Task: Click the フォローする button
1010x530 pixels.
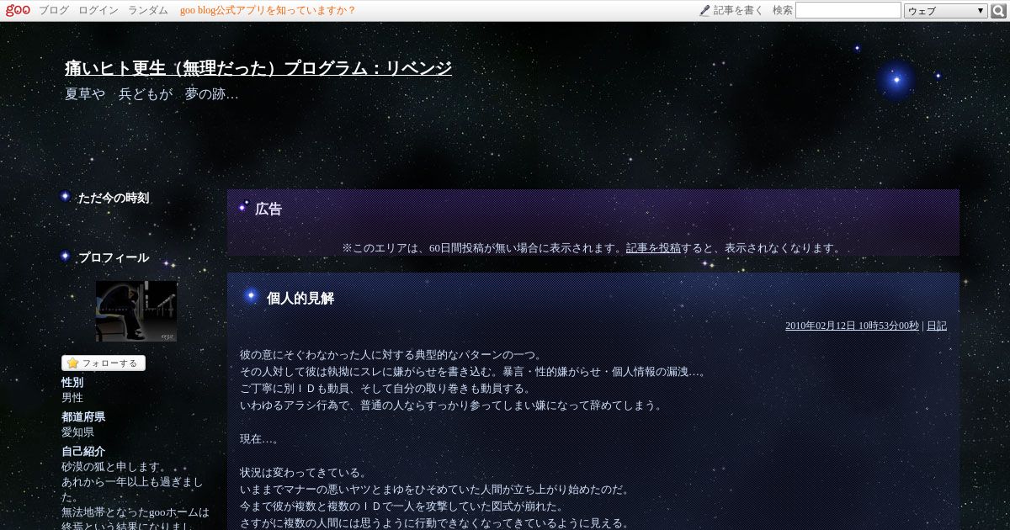Action: [104, 363]
